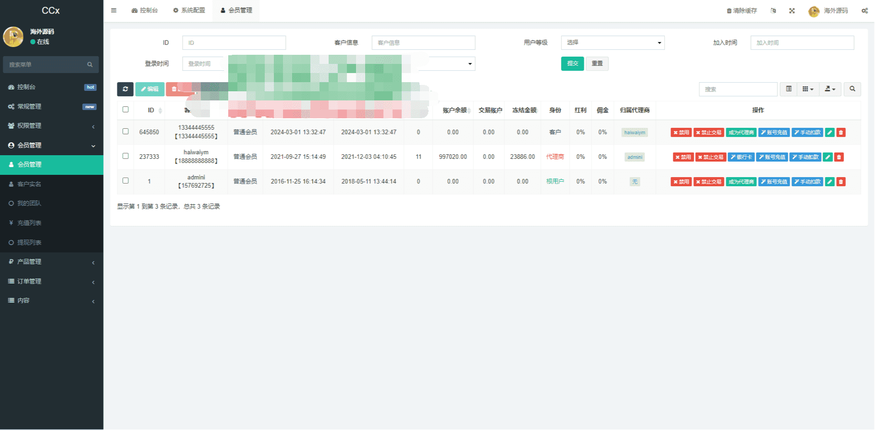Toggle the sidebar with hamburger icon
875x430 pixels.
(114, 10)
